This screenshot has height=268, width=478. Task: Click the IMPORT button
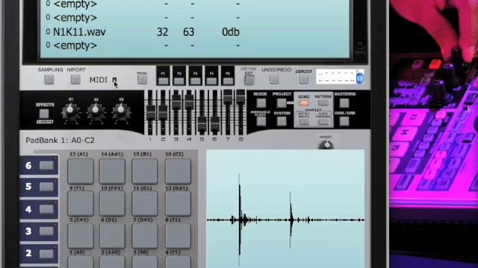tap(75, 80)
